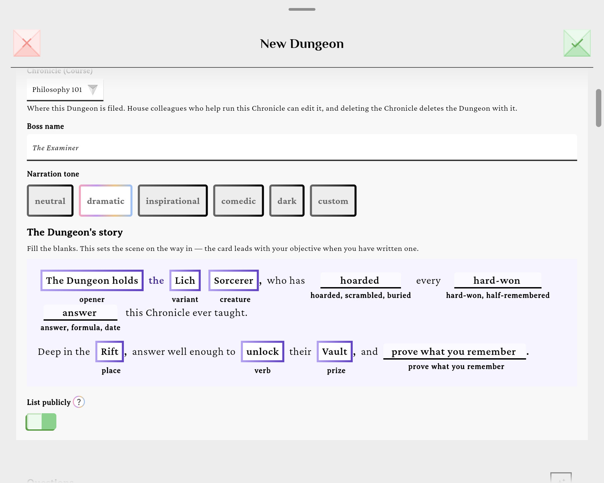Click the 'New Dungeon' title
This screenshot has height=483, width=604.
pyautogui.click(x=302, y=44)
